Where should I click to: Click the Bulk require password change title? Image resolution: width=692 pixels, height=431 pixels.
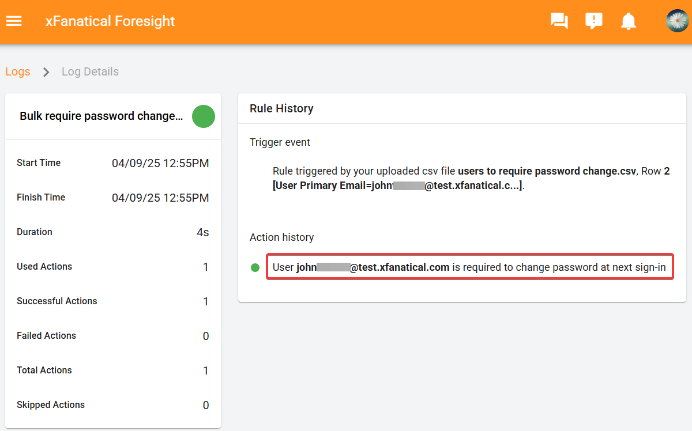point(101,116)
